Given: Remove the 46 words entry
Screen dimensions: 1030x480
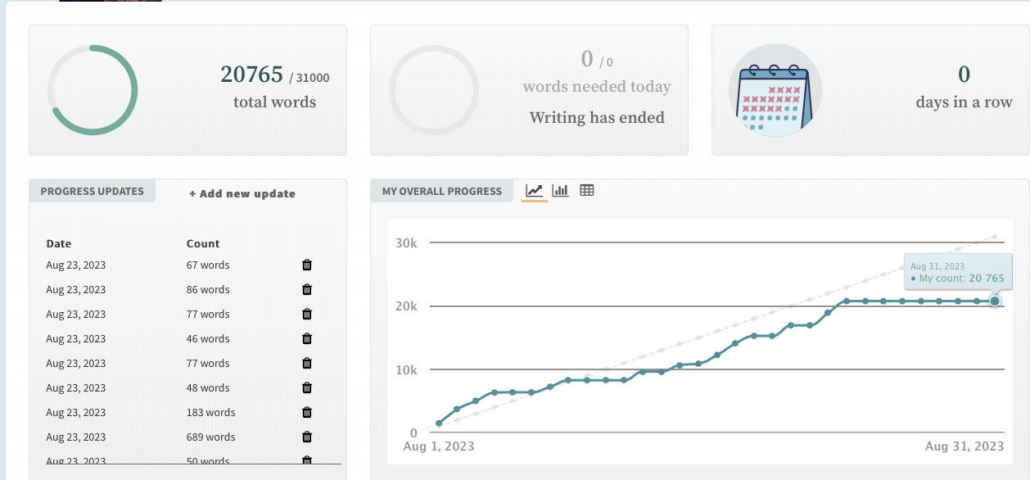Looking at the screenshot, I should tap(307, 338).
